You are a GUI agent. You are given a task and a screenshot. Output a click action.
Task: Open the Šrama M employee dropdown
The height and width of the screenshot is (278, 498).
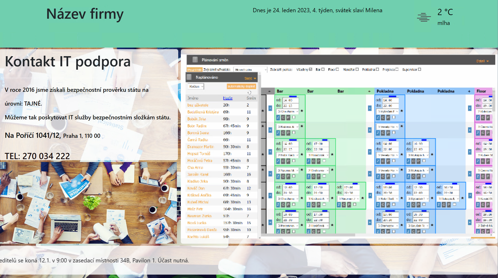pyautogui.click(x=288, y=170)
